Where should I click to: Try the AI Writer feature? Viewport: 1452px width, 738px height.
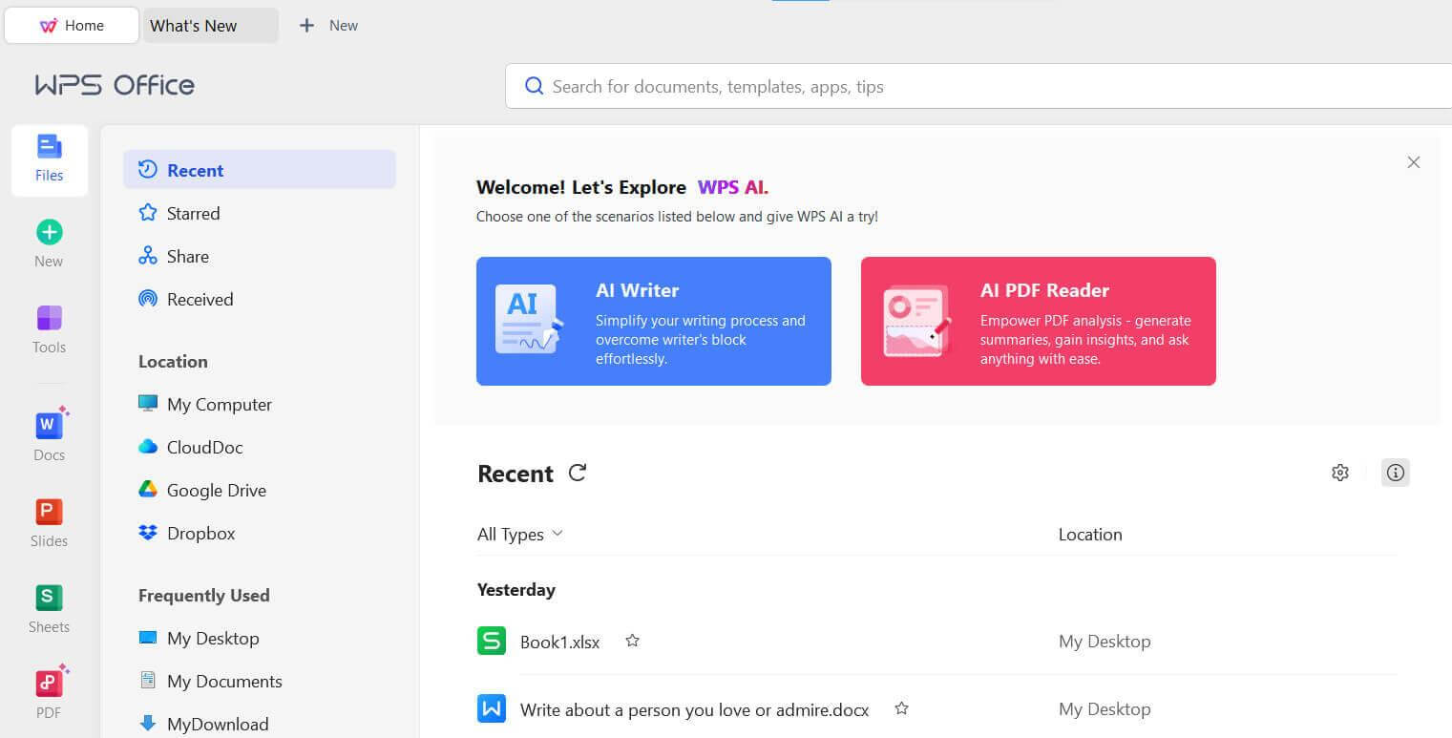pyautogui.click(x=653, y=321)
